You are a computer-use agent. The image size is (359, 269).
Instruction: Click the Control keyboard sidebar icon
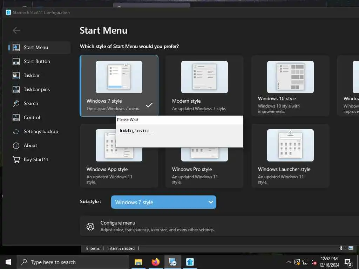(x=16, y=118)
